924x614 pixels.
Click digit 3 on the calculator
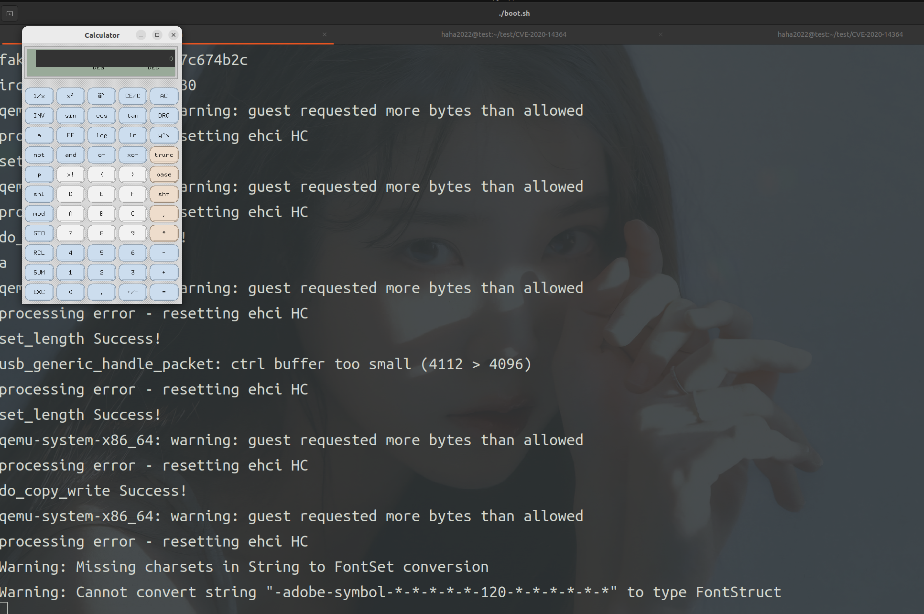132,273
